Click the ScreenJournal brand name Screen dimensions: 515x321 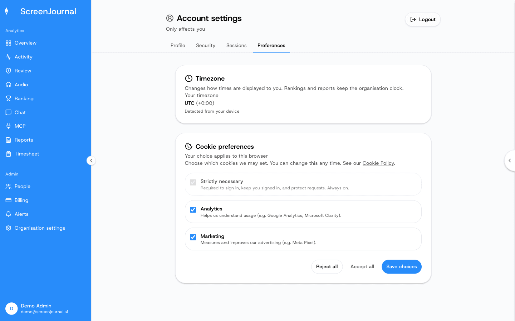(x=48, y=11)
